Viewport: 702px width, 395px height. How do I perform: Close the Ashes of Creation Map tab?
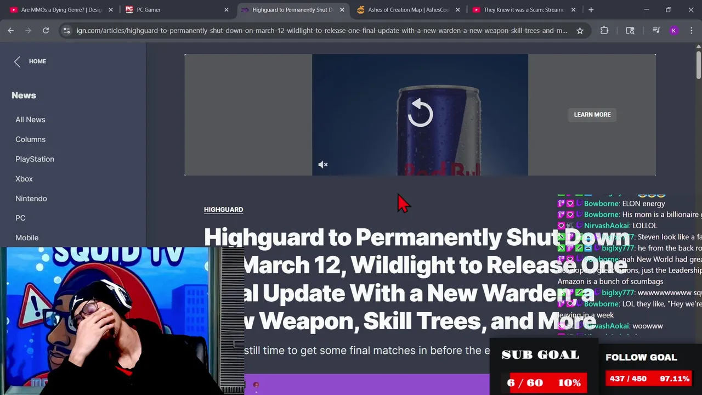[457, 10]
